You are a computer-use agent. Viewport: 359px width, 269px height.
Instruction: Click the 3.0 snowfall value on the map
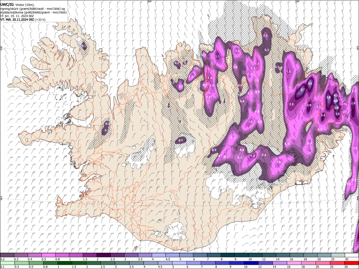click(337, 114)
